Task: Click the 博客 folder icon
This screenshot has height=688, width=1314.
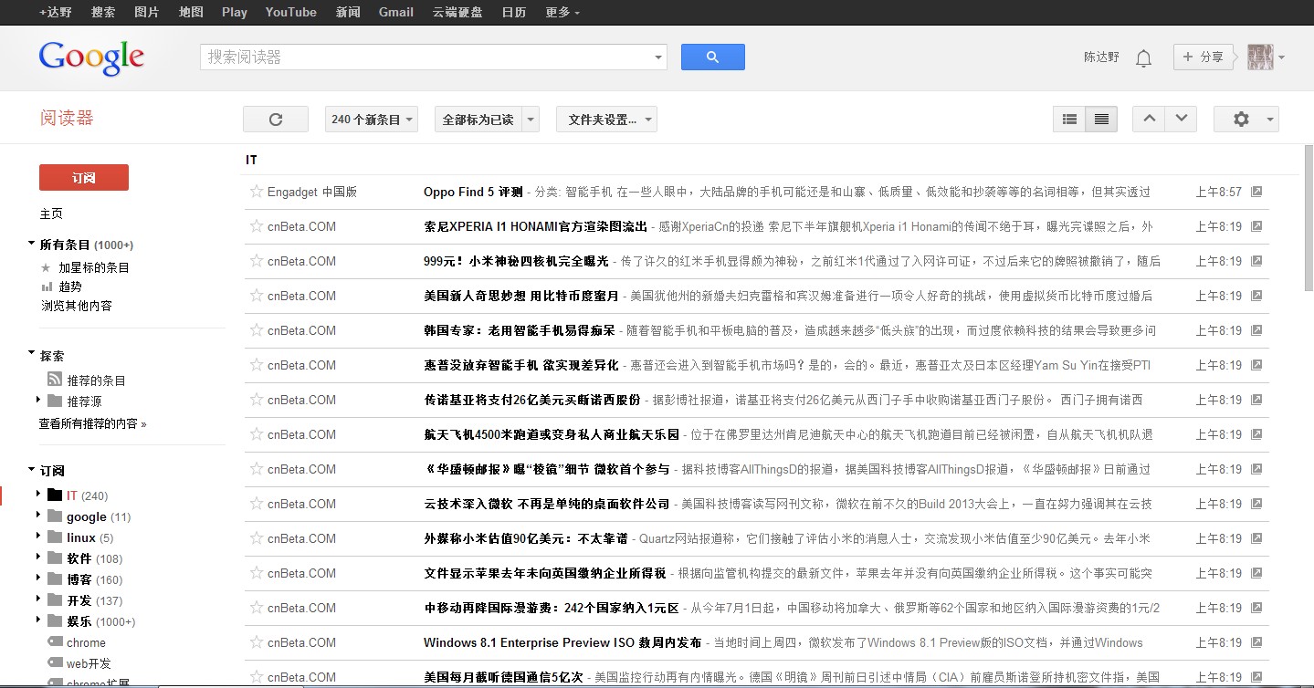Action: pos(55,579)
